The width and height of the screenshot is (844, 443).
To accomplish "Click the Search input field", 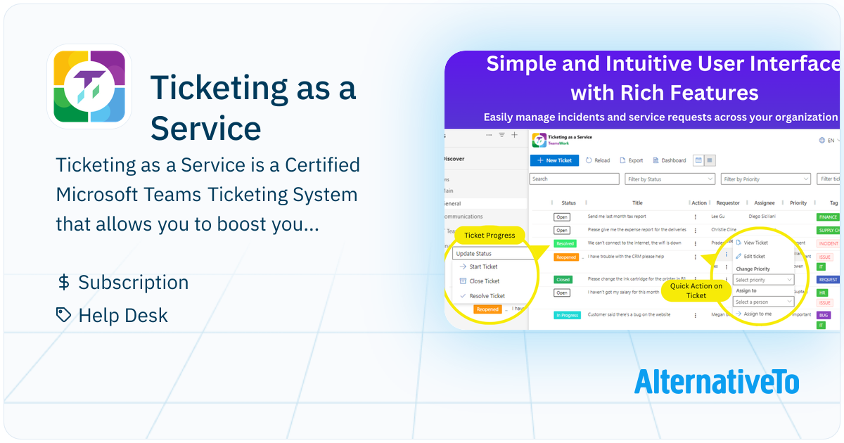I will (x=574, y=179).
